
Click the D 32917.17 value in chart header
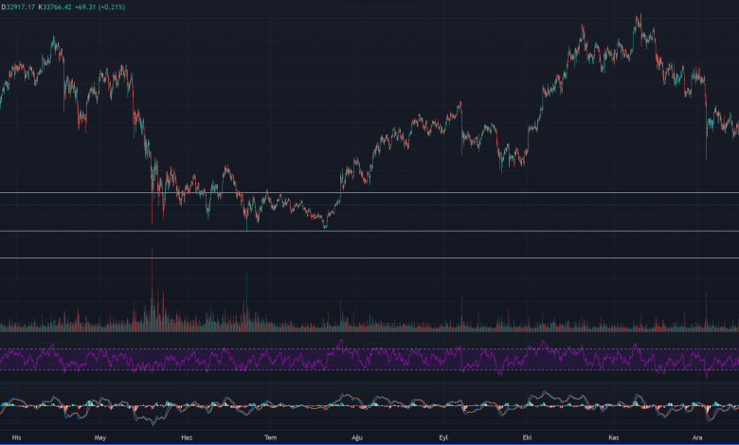(x=21, y=8)
